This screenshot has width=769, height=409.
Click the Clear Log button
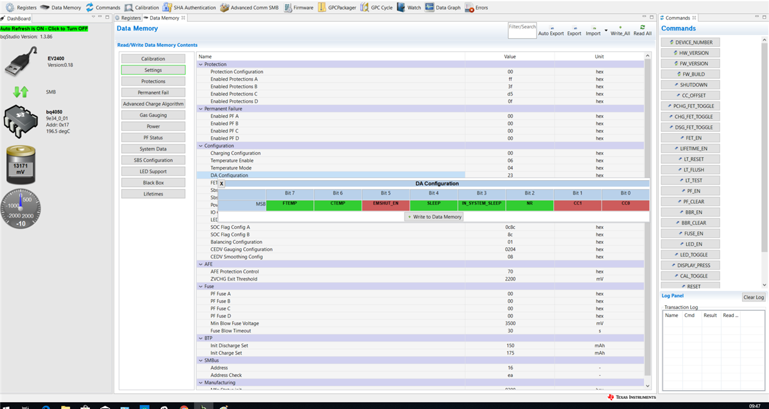(753, 297)
